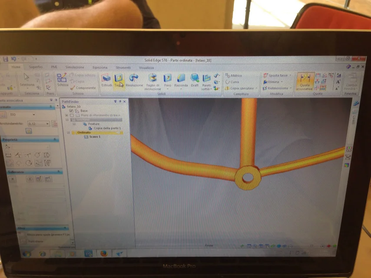The height and width of the screenshot is (278, 371).
Task: Switch to the Superfici ribbon tab
Action: pos(36,67)
